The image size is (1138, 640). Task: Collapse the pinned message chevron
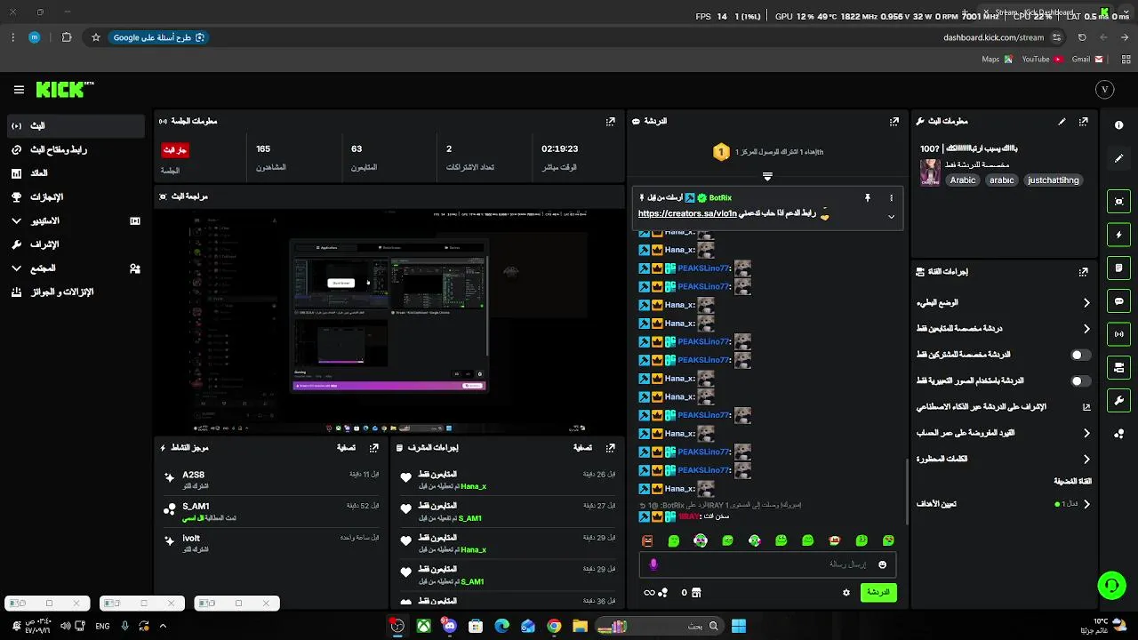click(x=891, y=217)
